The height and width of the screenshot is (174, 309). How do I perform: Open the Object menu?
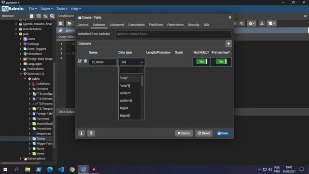point(46,9)
